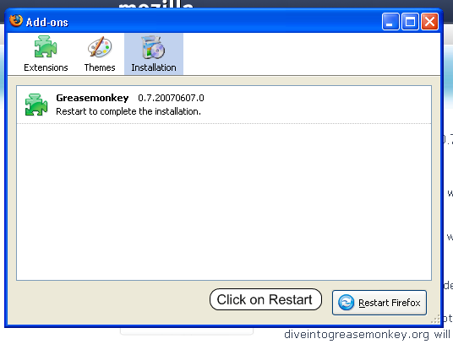
Task: Click diveintogreasemonkey.org text in background page
Action: 357,335
